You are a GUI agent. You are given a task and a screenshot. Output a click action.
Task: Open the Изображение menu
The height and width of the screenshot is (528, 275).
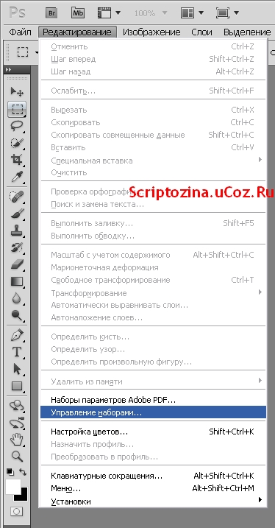[151, 32]
